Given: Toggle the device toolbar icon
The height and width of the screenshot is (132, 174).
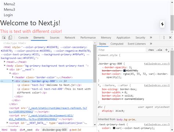Looking at the screenshot, I should click(x=10, y=37).
